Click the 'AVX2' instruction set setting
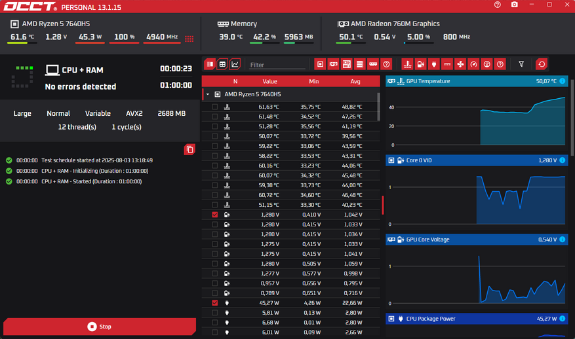Screen dimensions: 575x339 (x=134, y=113)
